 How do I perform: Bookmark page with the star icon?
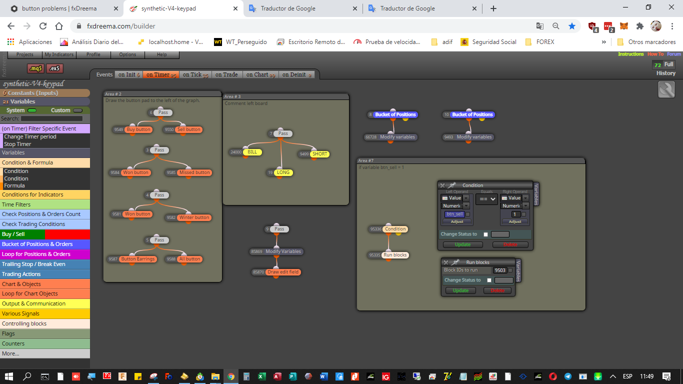pos(572,26)
